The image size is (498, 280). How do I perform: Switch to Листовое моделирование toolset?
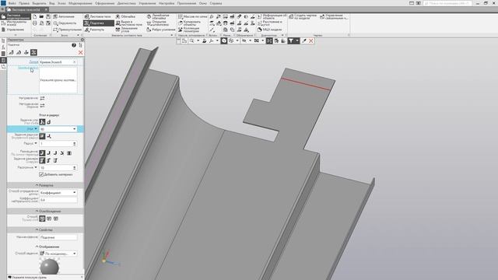tap(16, 16)
